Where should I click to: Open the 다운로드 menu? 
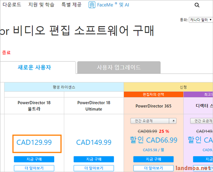click(12, 5)
